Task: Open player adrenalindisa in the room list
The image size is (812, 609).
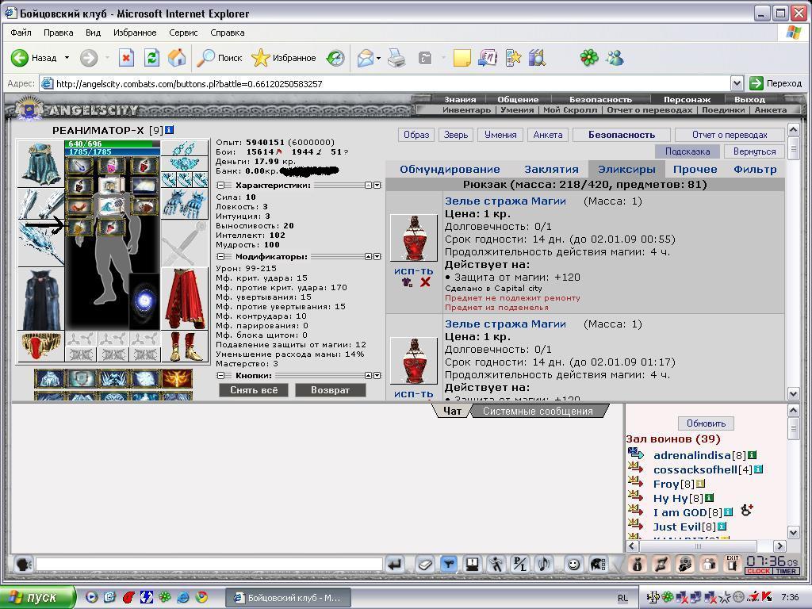Action: (x=691, y=456)
